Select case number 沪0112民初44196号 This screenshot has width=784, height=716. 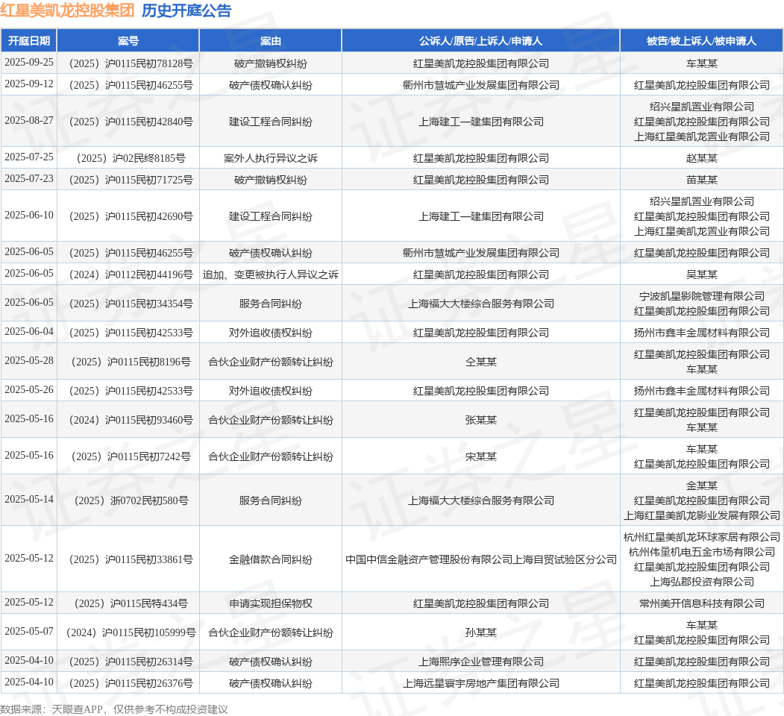pyautogui.click(x=131, y=274)
